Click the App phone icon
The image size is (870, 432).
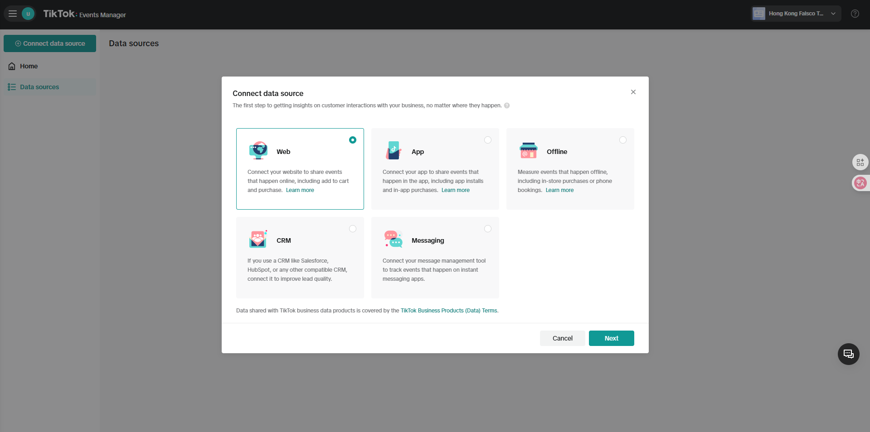tap(394, 150)
